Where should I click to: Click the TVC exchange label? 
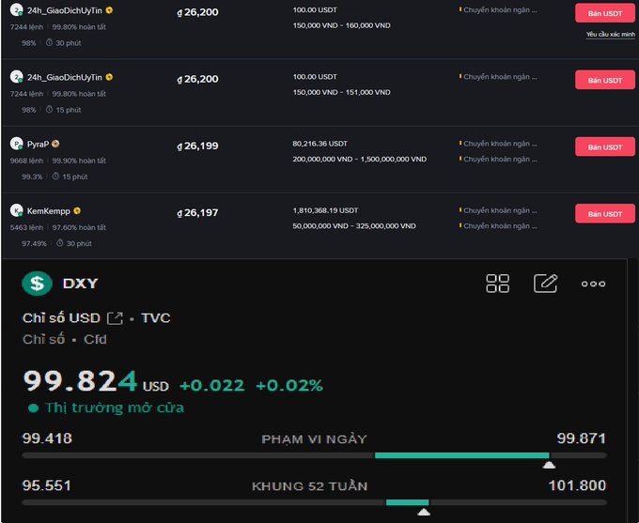click(156, 318)
